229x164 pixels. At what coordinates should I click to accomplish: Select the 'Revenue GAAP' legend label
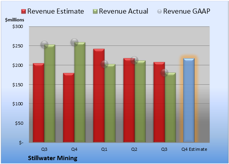pyautogui.click(x=187, y=11)
